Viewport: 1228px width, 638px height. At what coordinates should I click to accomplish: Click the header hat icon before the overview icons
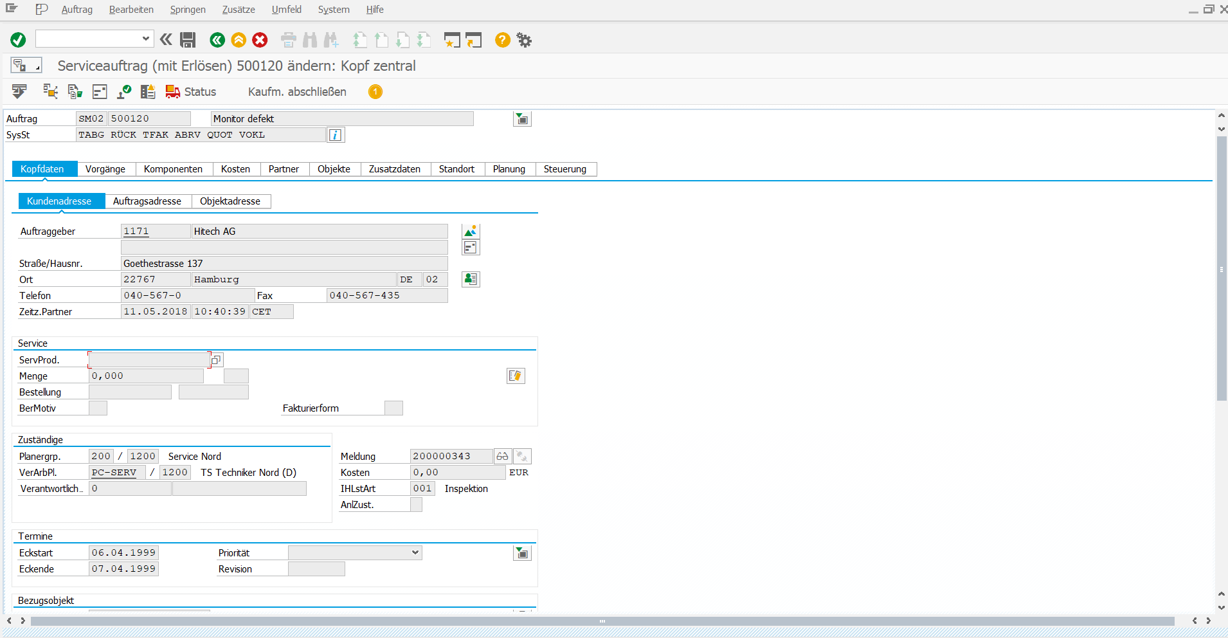pyautogui.click(x=19, y=91)
